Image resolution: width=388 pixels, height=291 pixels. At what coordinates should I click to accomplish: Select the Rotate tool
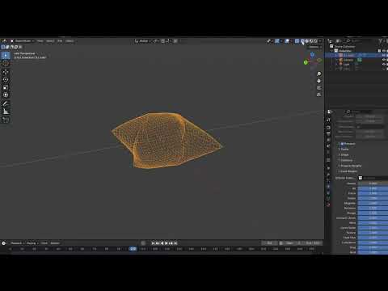(6, 79)
